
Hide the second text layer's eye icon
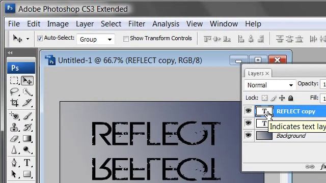point(248,123)
